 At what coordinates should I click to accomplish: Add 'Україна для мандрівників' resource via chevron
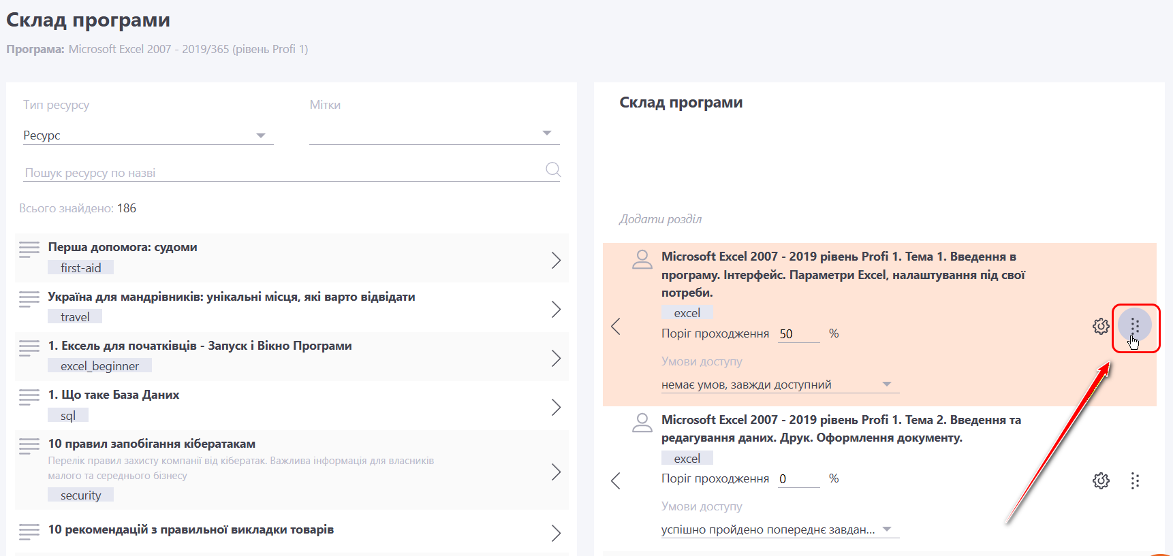pyautogui.click(x=556, y=310)
